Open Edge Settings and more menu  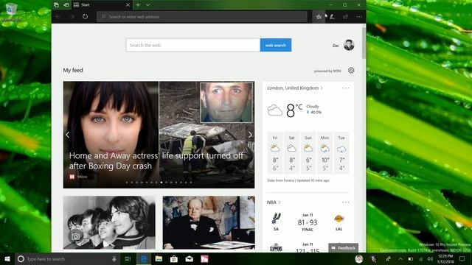359,17
